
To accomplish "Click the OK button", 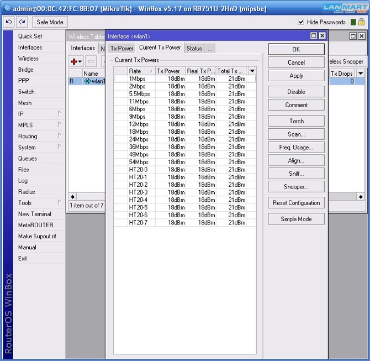I will pos(296,49).
